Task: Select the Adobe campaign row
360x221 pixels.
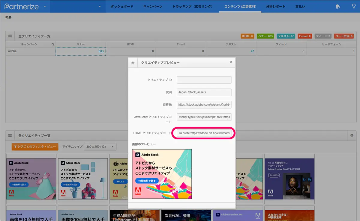Action: [180, 51]
